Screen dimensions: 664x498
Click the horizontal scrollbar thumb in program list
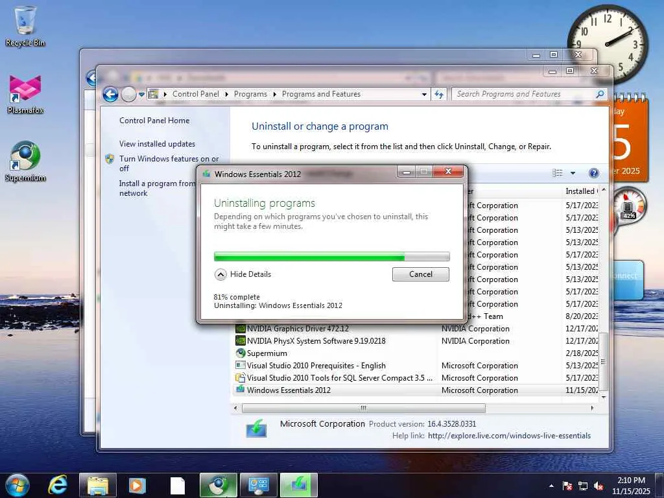pyautogui.click(x=363, y=409)
